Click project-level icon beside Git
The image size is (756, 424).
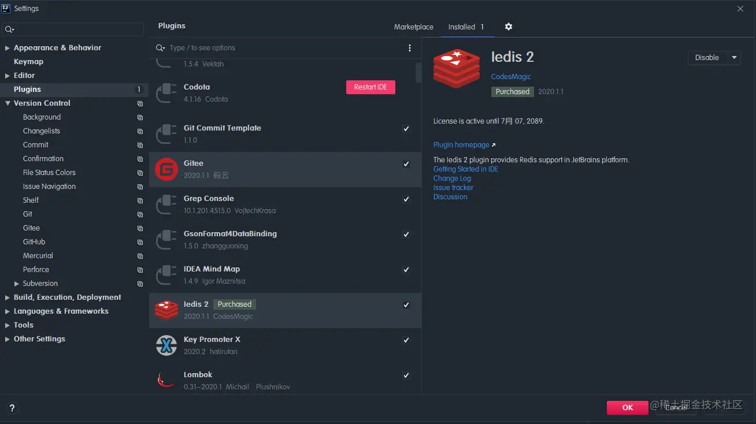coord(140,214)
